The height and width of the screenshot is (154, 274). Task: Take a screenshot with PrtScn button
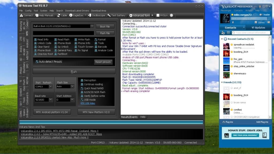tap(162, 15)
